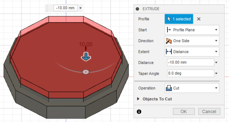This screenshot has width=229, height=122.
Task: Open the Operation 'Cut' dropdown
Action: (192, 88)
